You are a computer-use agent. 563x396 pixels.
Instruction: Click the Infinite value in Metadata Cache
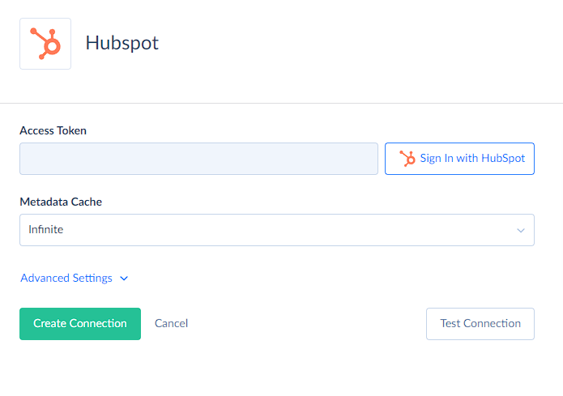point(46,229)
